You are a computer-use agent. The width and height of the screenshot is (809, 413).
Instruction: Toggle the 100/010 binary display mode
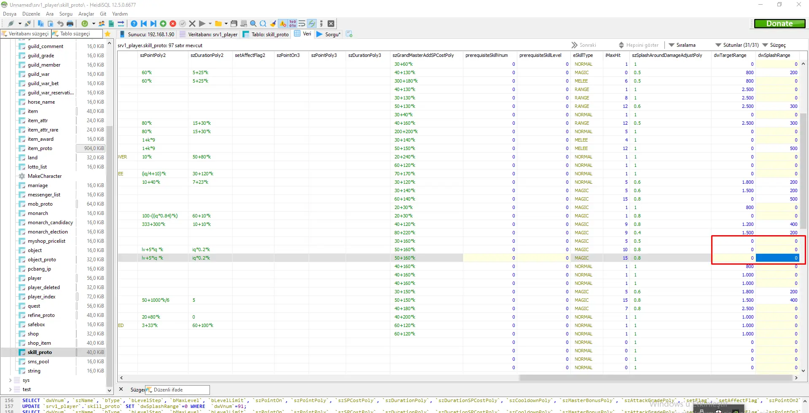coord(292,24)
